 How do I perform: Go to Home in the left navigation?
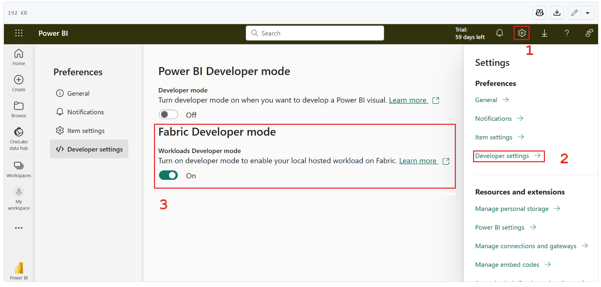(x=19, y=57)
